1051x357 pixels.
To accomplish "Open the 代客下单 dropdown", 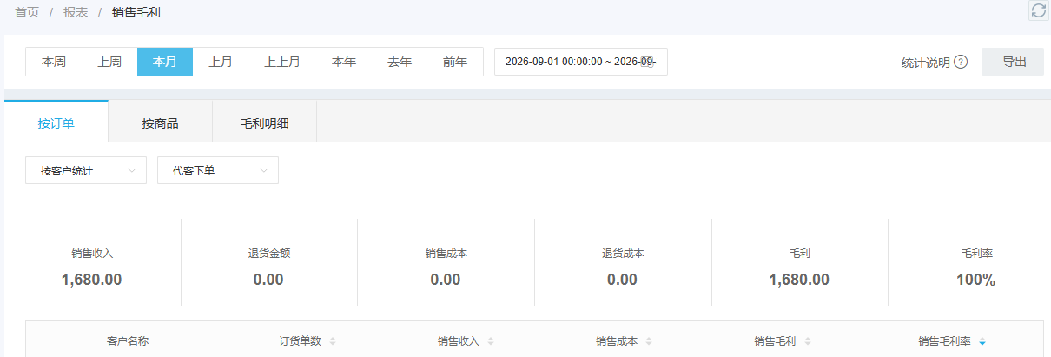I will 218,170.
